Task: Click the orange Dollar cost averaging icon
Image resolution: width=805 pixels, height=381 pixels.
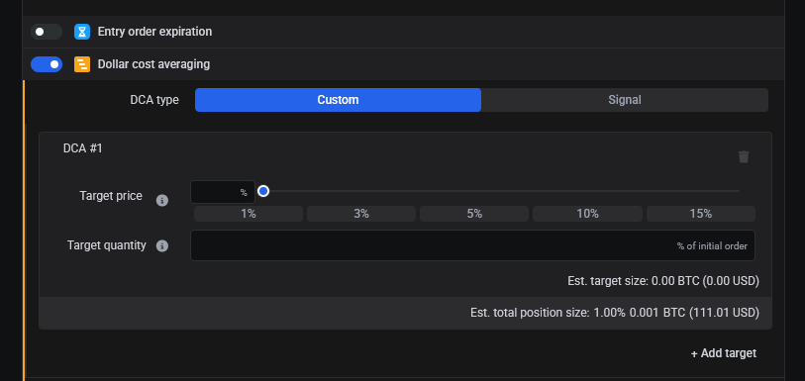Action: [82, 64]
